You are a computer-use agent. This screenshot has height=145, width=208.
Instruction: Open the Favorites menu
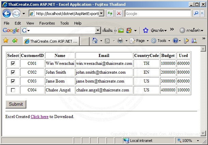[47, 23]
